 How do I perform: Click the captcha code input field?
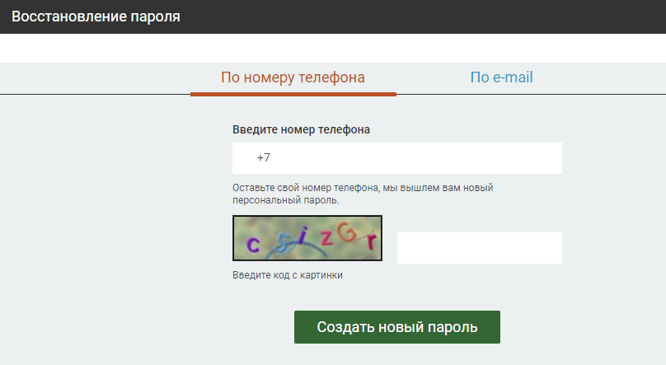pos(479,248)
